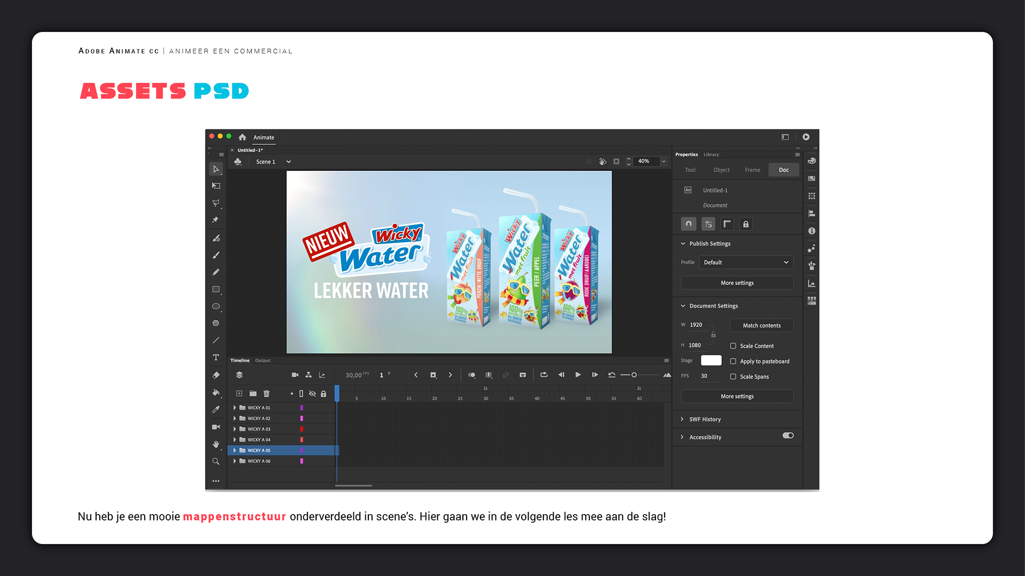Check Apply to pasteboard option
This screenshot has width=1025, height=576.
click(733, 362)
